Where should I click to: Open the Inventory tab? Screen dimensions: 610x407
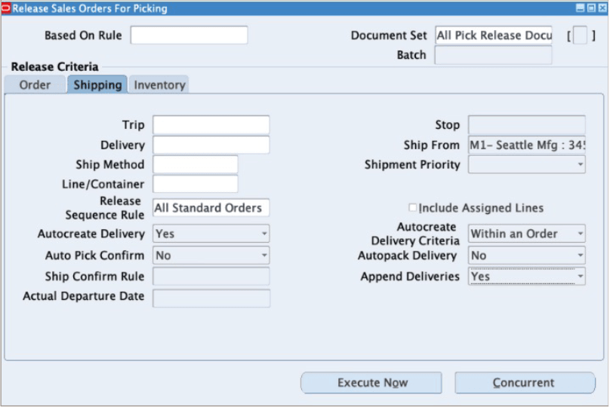tap(159, 84)
